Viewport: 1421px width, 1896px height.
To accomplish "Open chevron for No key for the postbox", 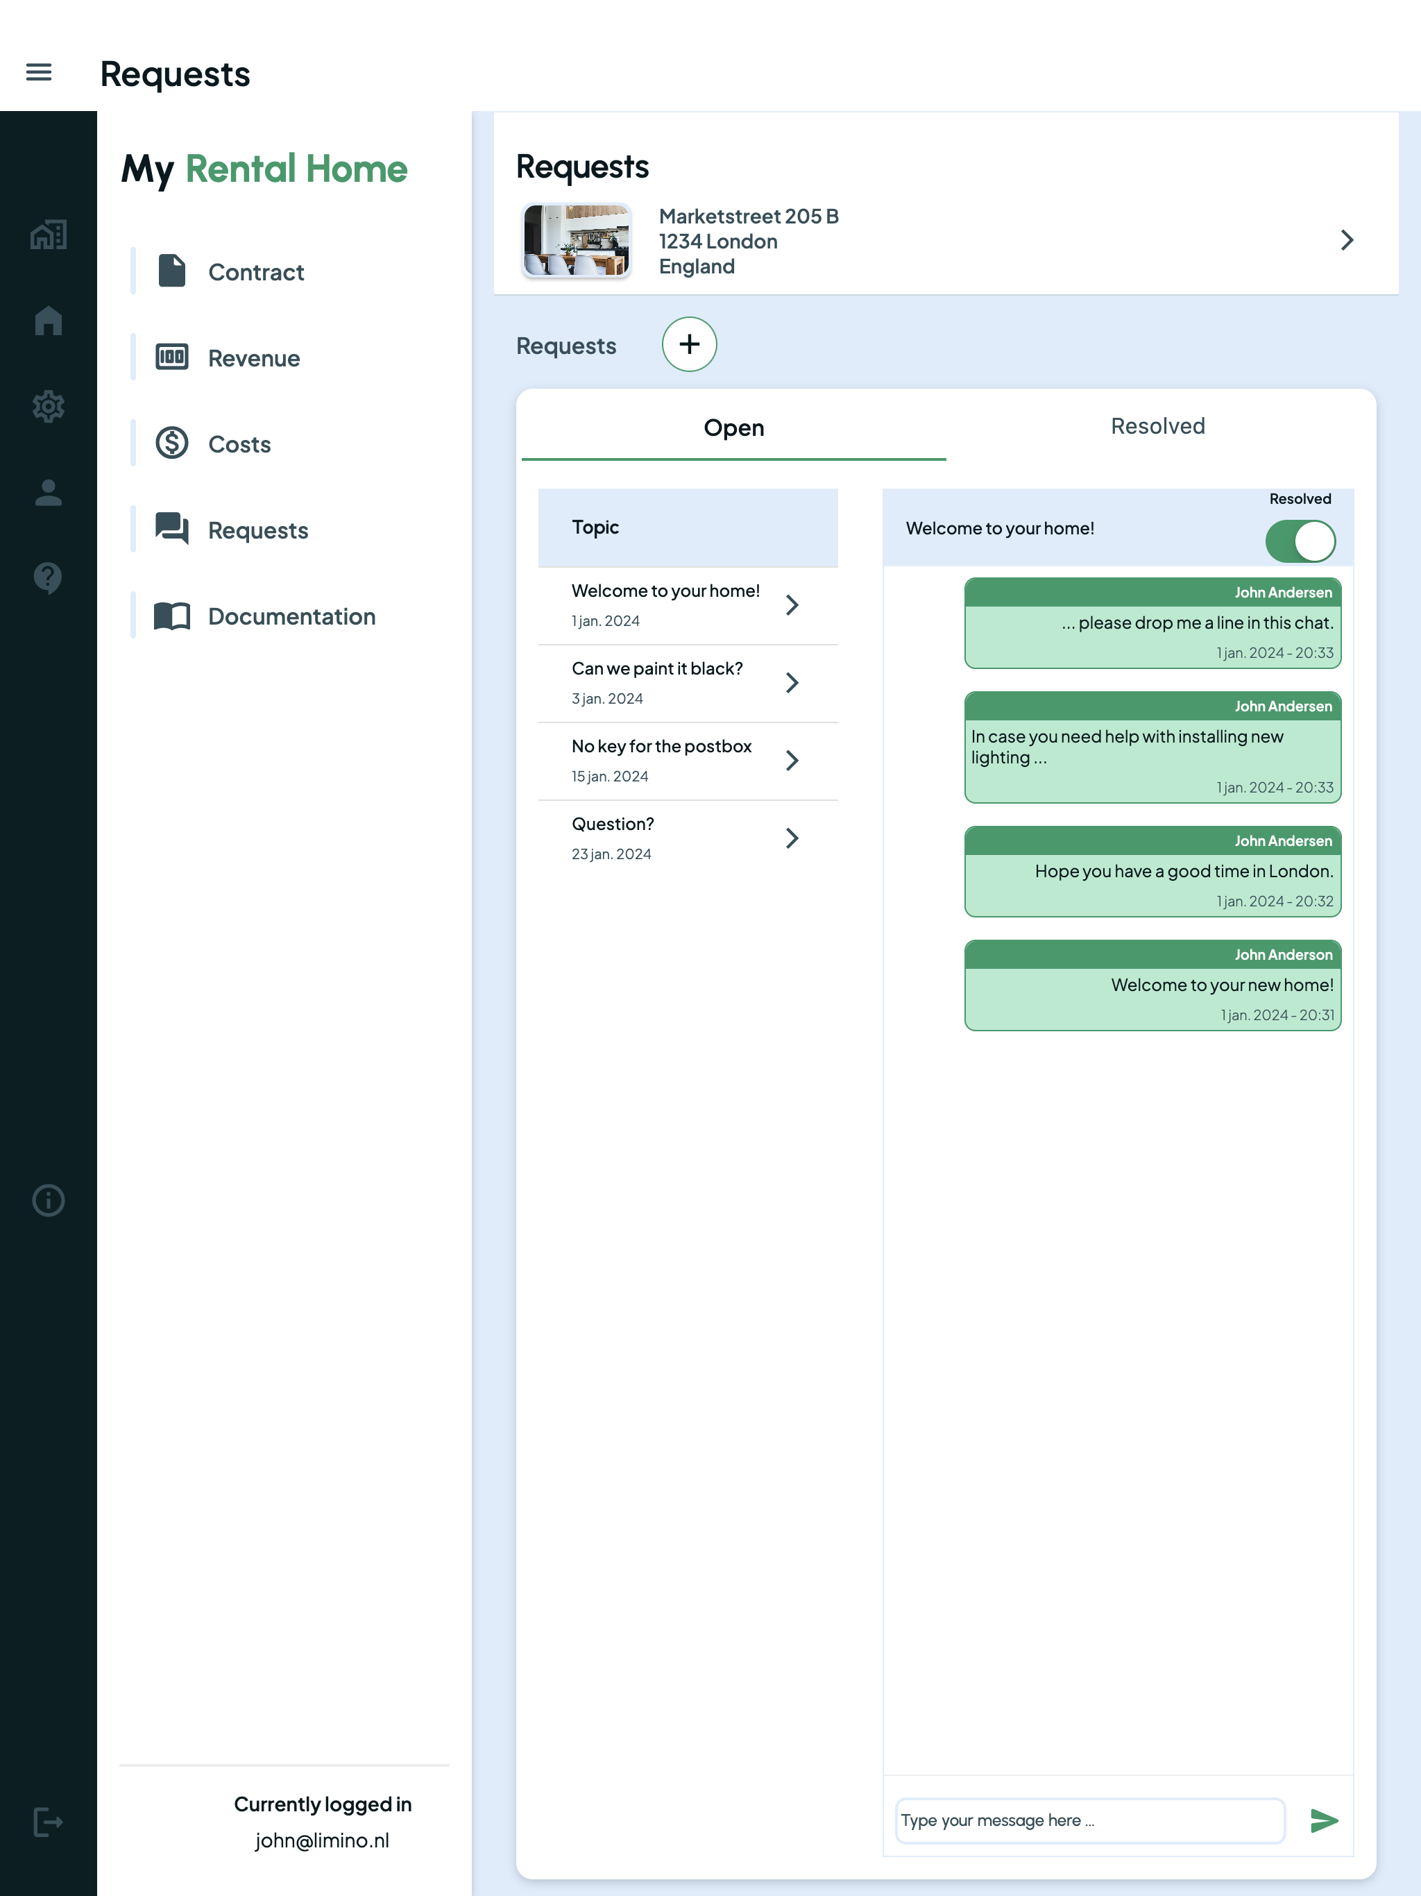I will 792,761.
